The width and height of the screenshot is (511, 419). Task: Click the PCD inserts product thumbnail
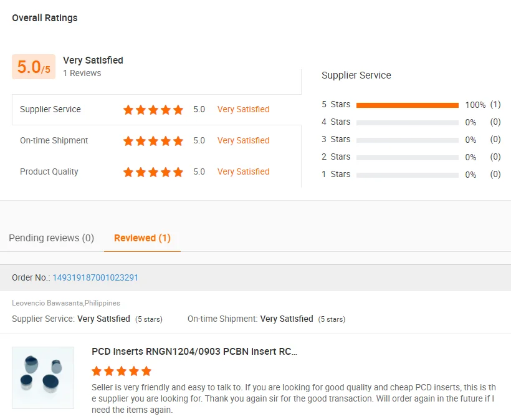(x=43, y=378)
